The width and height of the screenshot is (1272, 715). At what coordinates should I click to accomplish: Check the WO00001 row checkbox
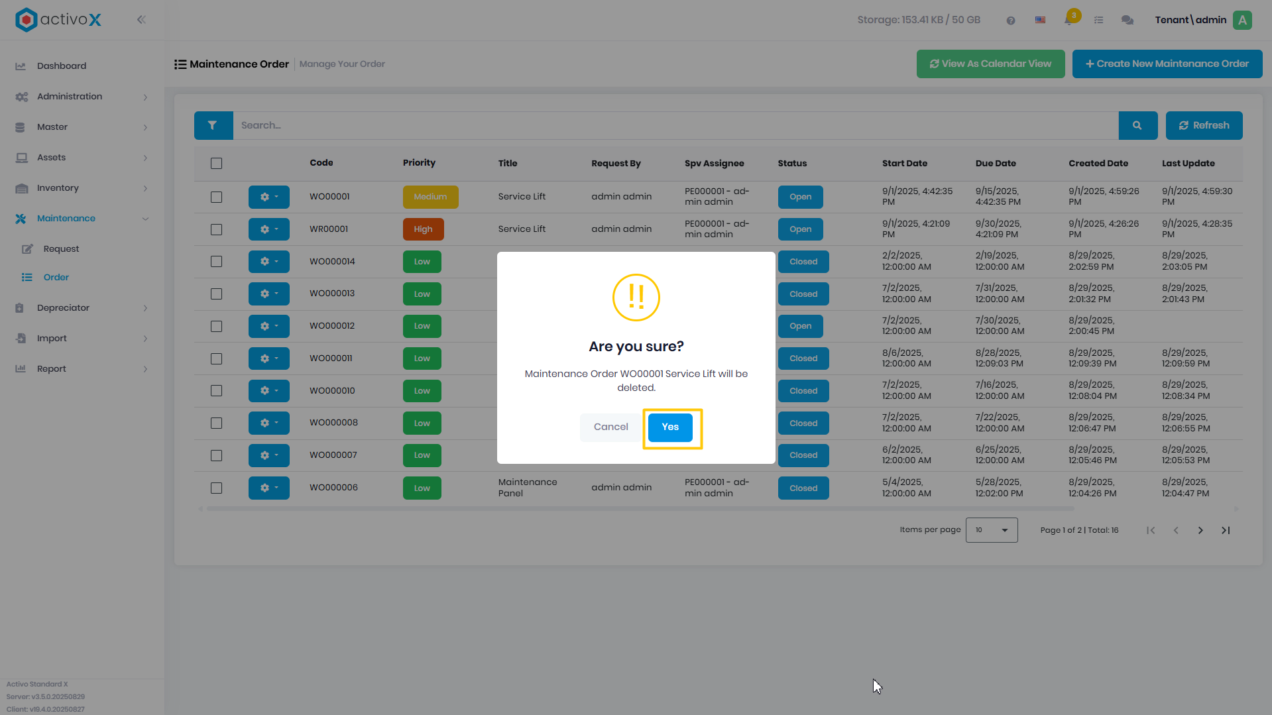click(x=216, y=197)
